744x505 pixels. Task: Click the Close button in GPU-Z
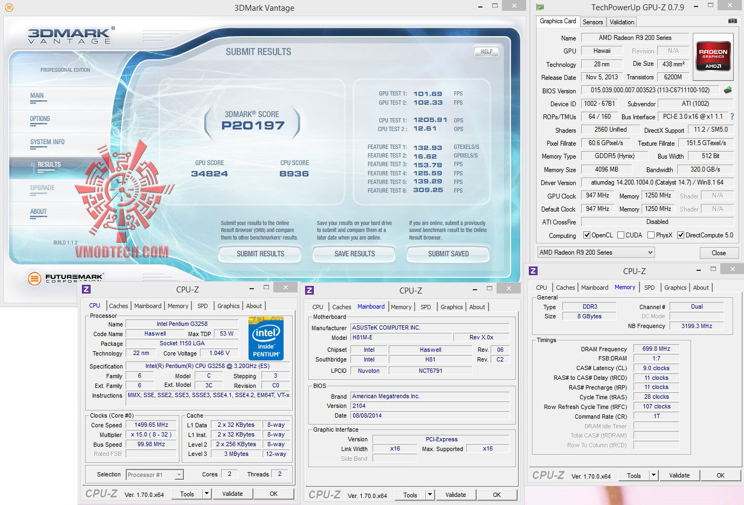coord(719,252)
